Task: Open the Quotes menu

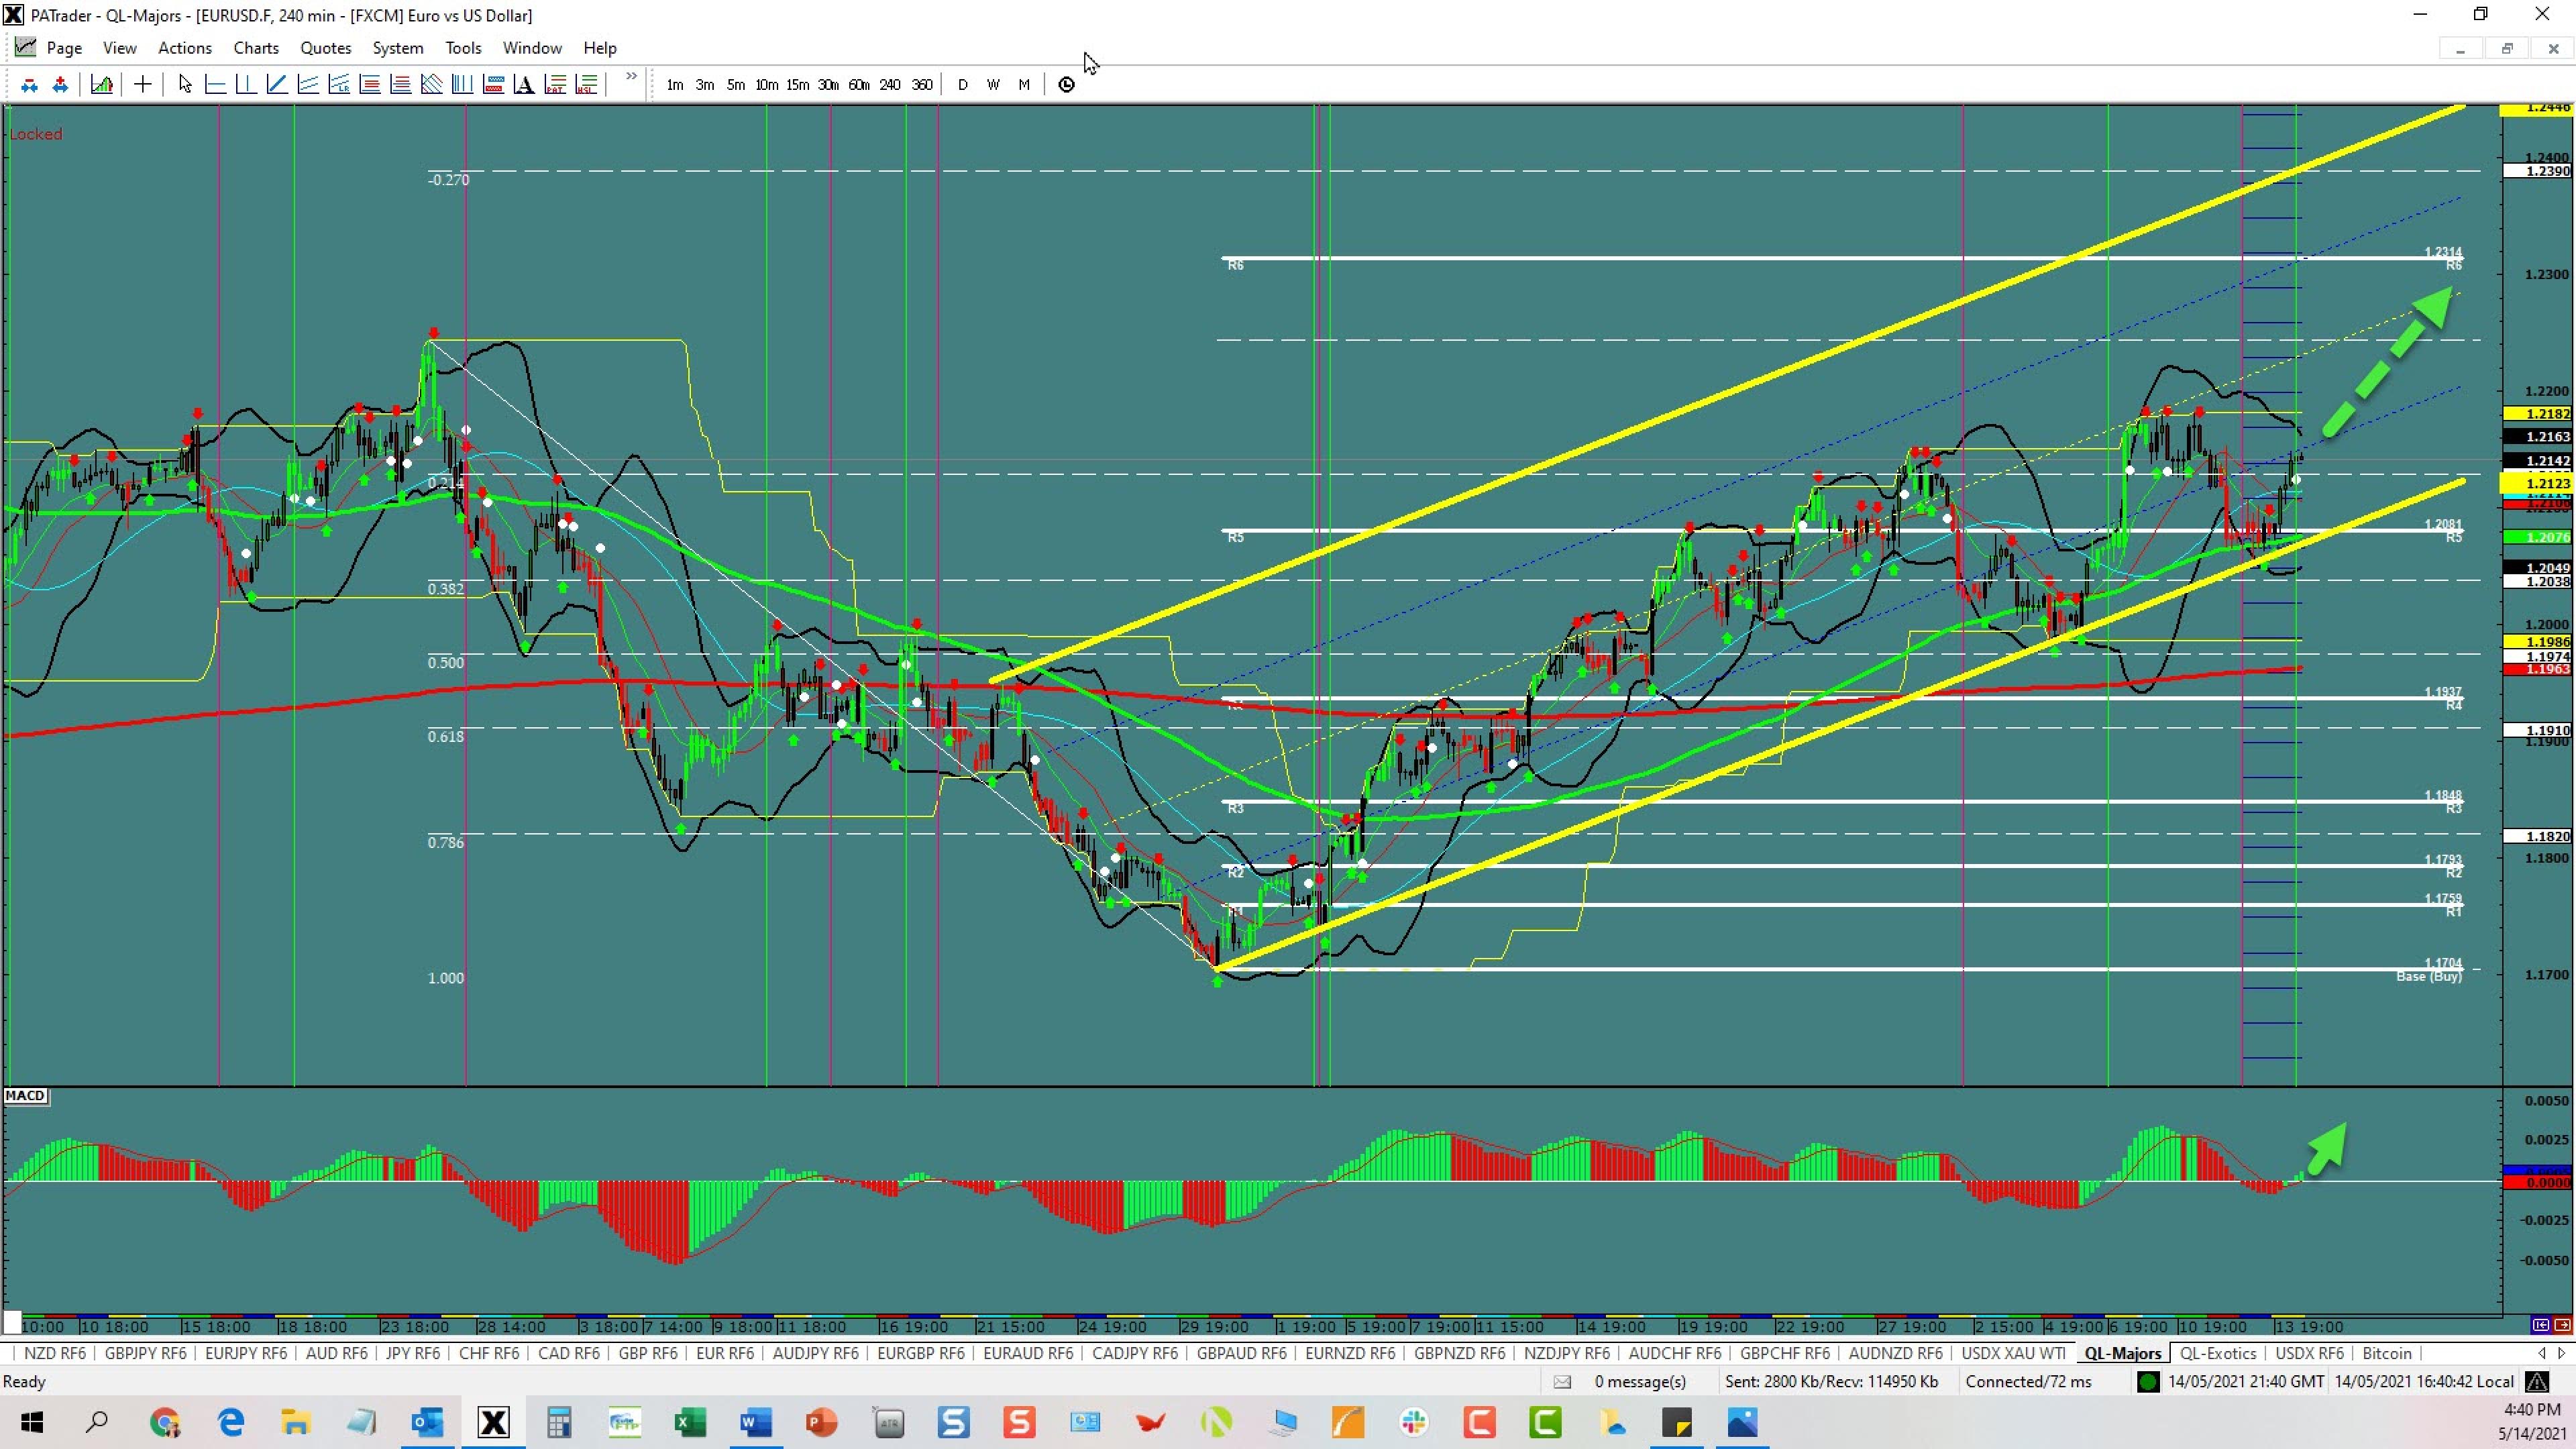Action: click(326, 48)
